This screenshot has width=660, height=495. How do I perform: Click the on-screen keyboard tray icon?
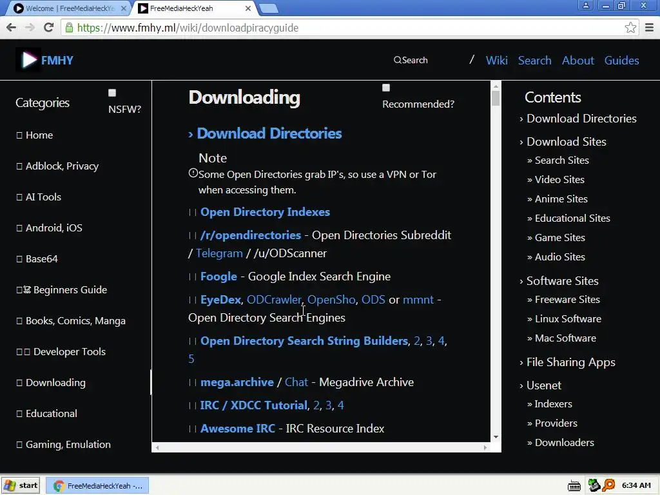tap(574, 486)
